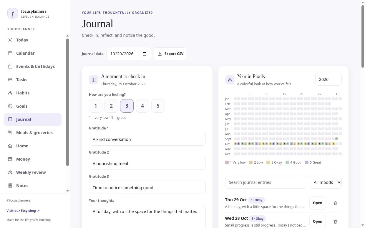Click the download icon on Export CSV
The width and height of the screenshot is (365, 228).
(160, 54)
